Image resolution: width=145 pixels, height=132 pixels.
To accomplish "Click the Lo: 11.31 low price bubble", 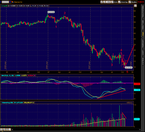I will [129, 67].
